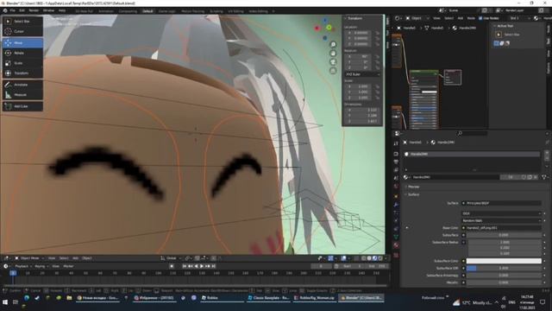Enable material preview viewport shading
The width and height of the screenshot is (552, 311).
374,258
